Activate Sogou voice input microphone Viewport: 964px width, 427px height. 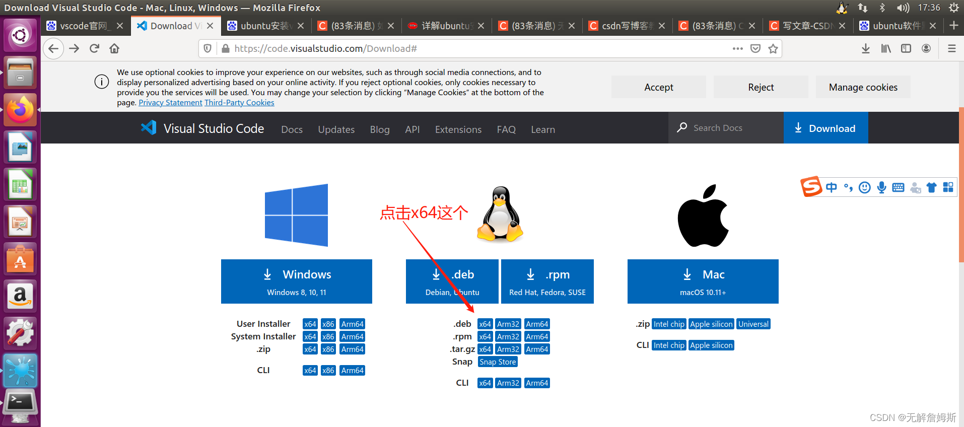881,187
